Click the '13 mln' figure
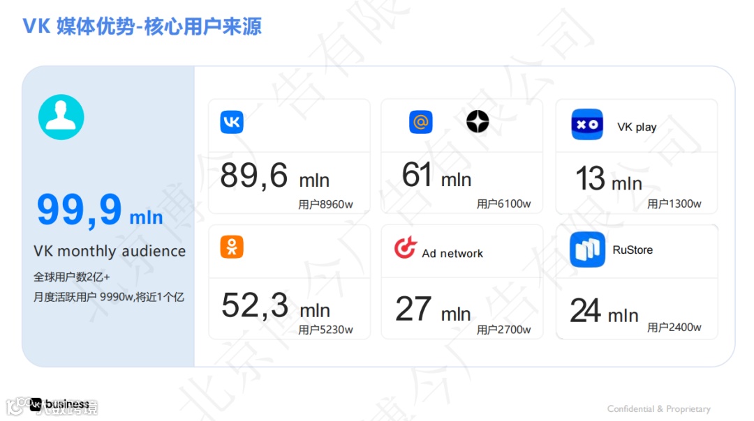The height and width of the screenshot is (421, 754). (609, 178)
